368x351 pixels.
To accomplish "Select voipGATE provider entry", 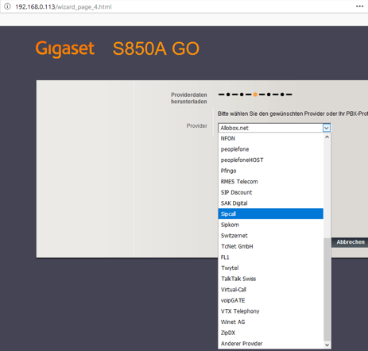I will (x=271, y=300).
